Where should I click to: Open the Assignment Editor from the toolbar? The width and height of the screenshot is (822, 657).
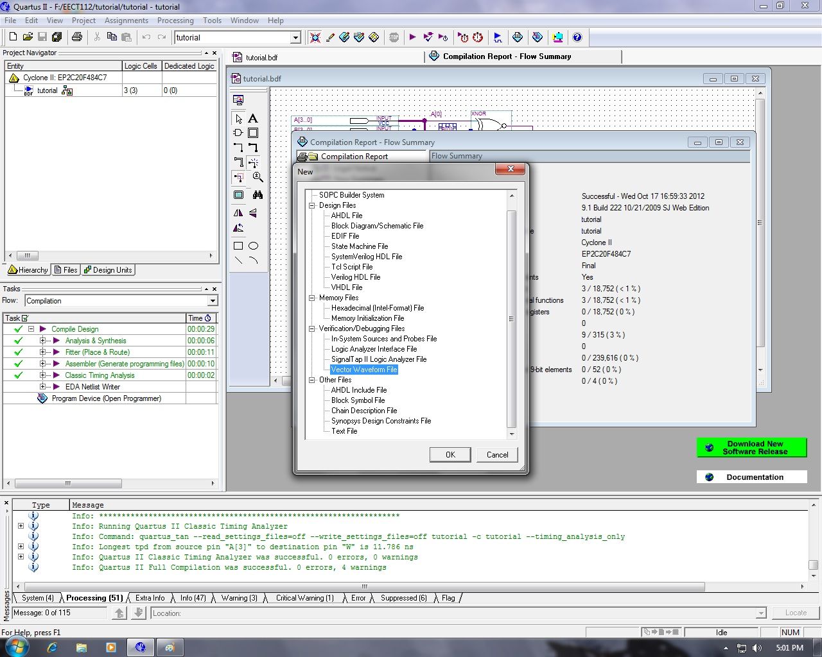(x=344, y=37)
